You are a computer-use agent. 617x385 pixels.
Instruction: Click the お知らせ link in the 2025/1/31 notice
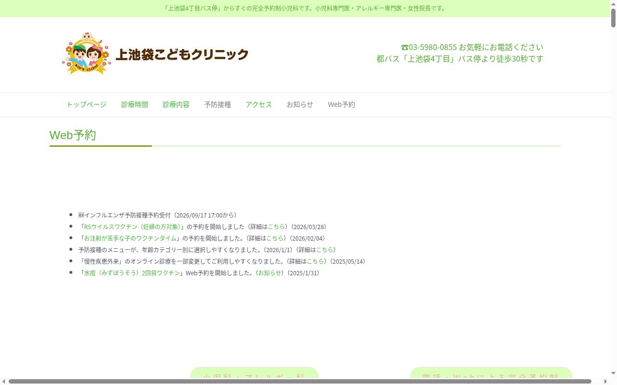coord(270,273)
